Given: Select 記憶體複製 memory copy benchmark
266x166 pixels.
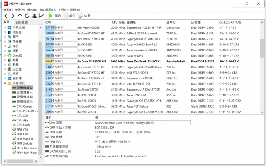Looking at the screenshot, I should pyautogui.click(x=22, y=97).
